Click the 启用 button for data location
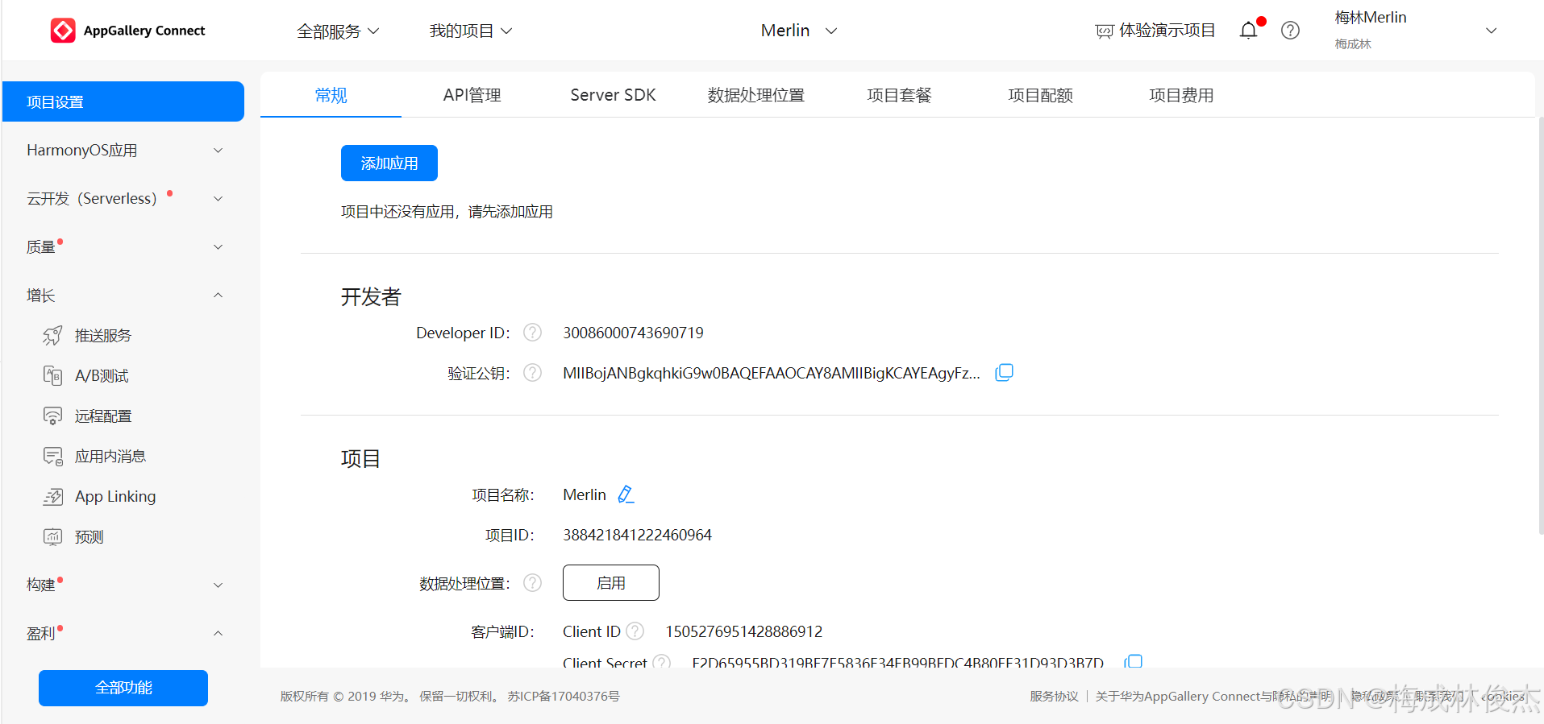The height and width of the screenshot is (724, 1544). (610, 582)
